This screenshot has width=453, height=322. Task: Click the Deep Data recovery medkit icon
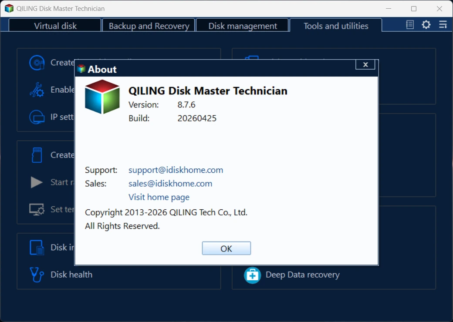[x=252, y=275]
